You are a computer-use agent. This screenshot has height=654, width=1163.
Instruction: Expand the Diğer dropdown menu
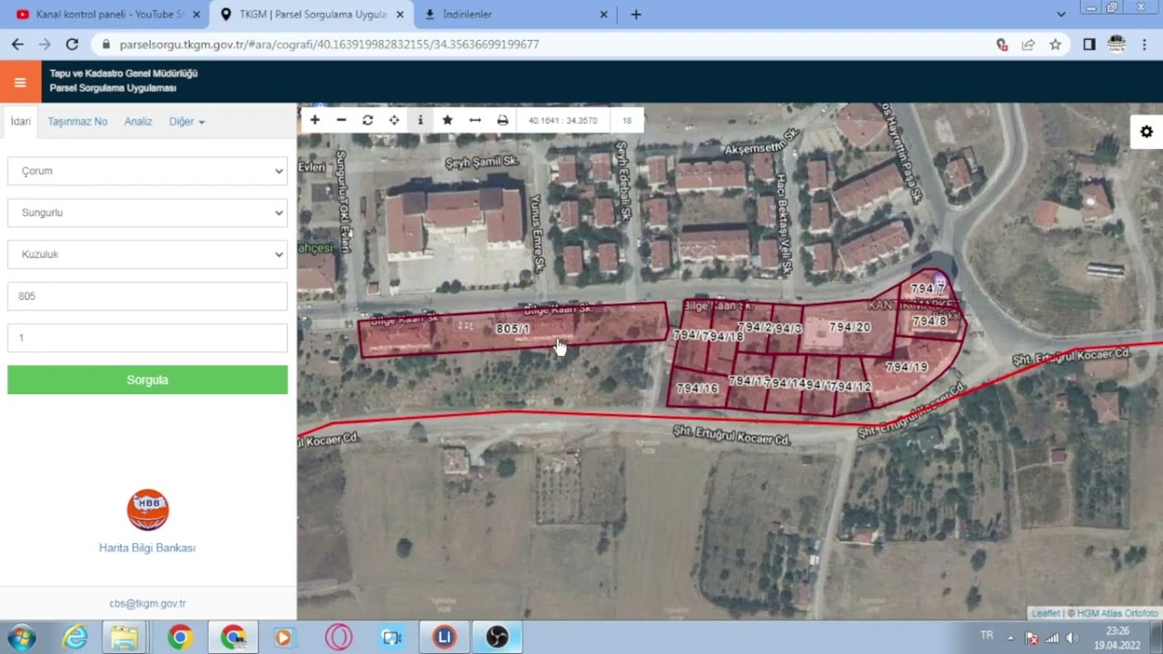tap(186, 122)
